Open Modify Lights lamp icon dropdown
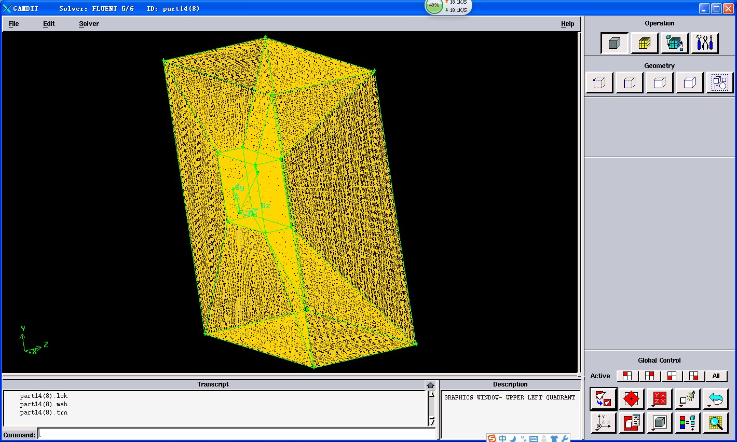The image size is (737, 442). pos(688,399)
